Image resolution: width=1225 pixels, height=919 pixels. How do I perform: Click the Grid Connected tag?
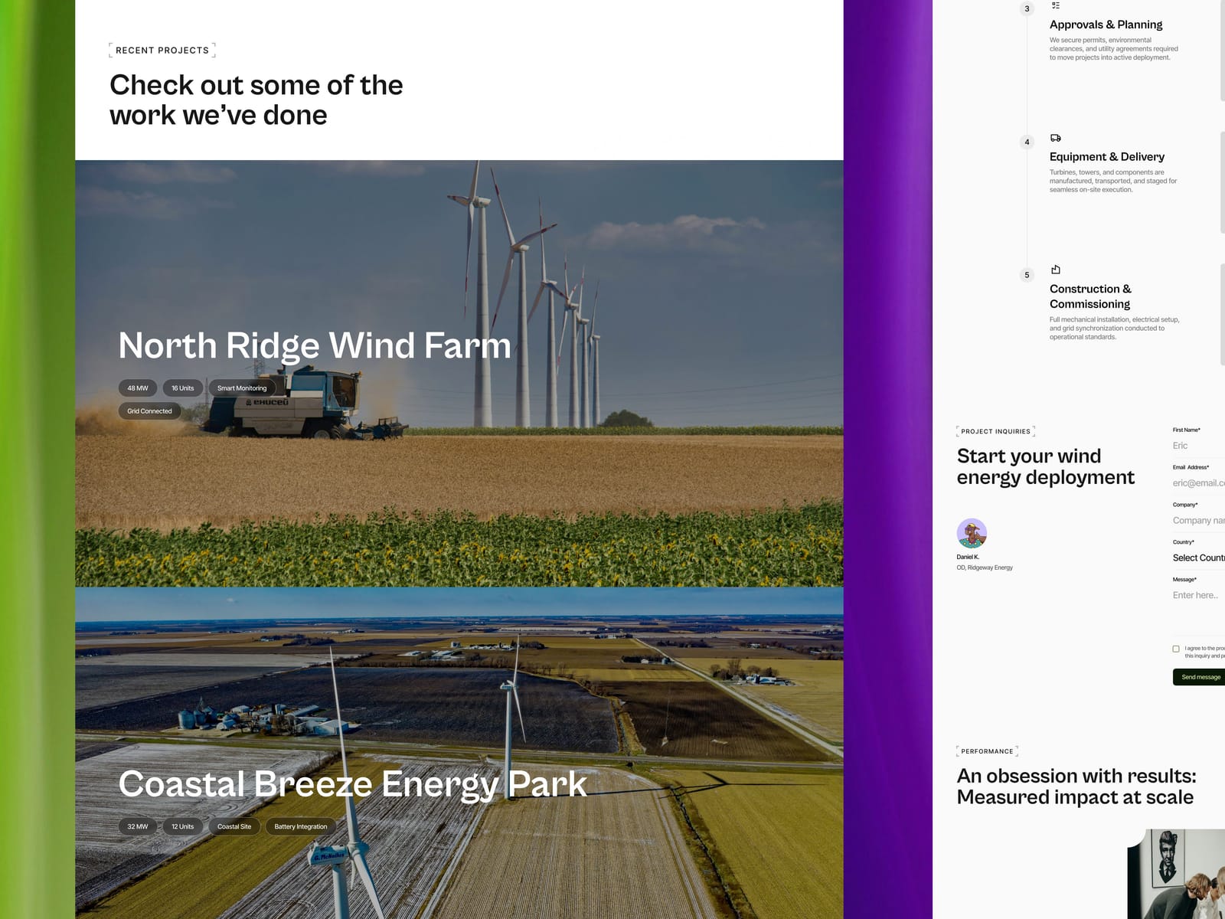(150, 411)
